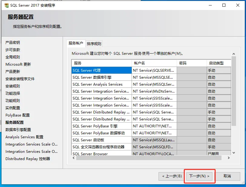Click Microsoft 更新 step in sidebar
The height and width of the screenshot is (187, 246).
[x=18, y=64]
